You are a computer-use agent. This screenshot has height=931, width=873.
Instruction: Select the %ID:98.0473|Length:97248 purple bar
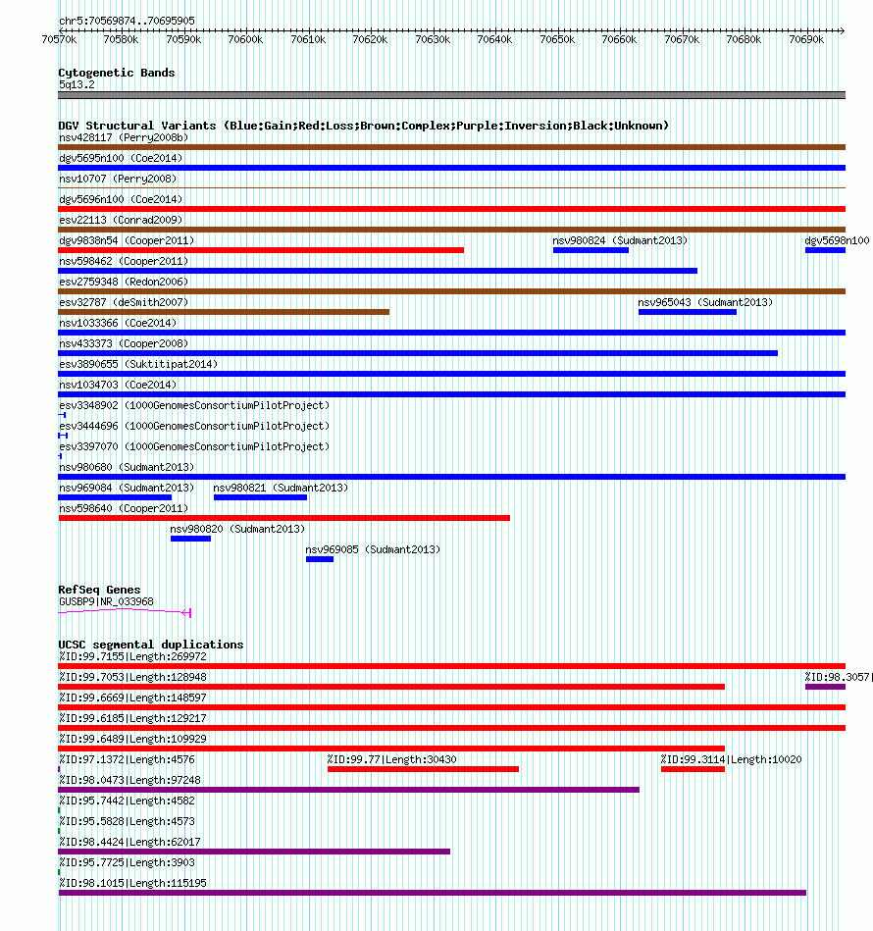pos(349,790)
